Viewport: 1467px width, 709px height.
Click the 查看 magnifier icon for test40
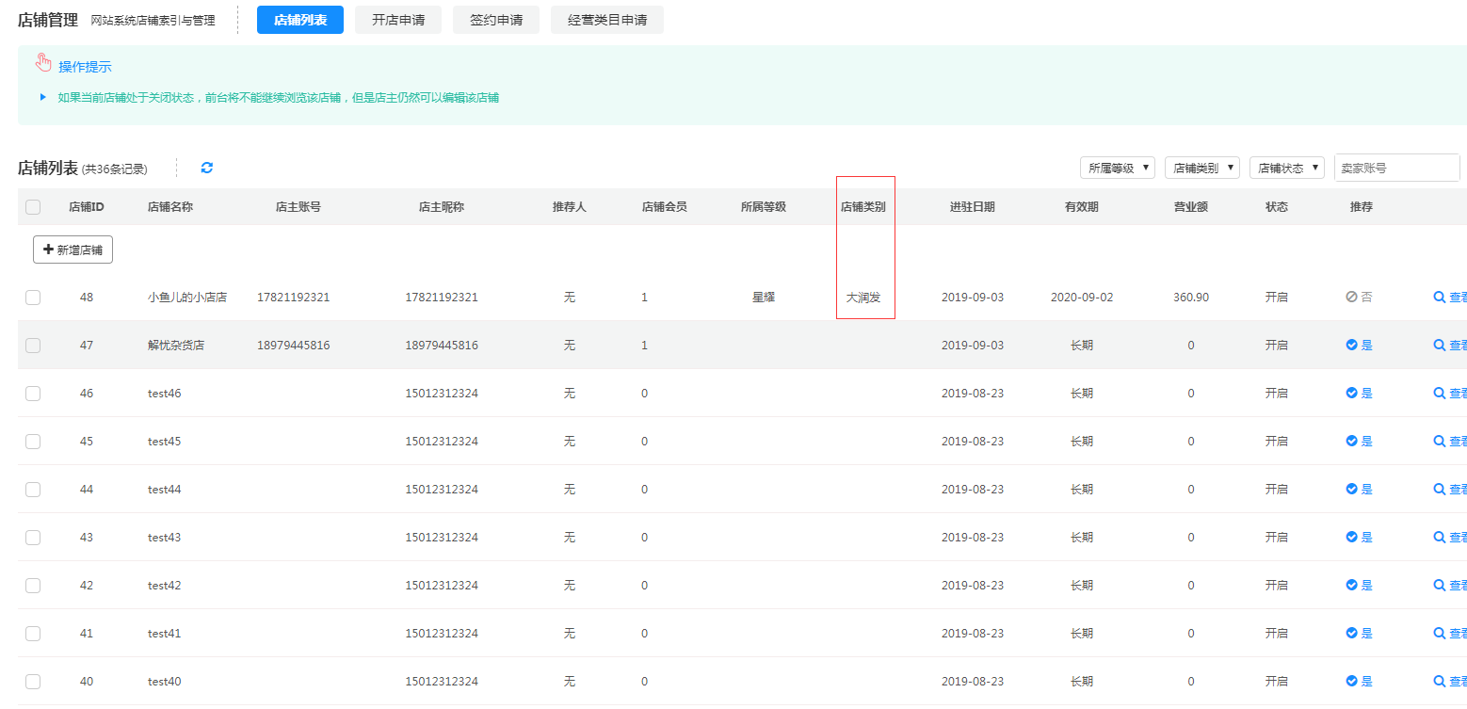pyautogui.click(x=1439, y=681)
